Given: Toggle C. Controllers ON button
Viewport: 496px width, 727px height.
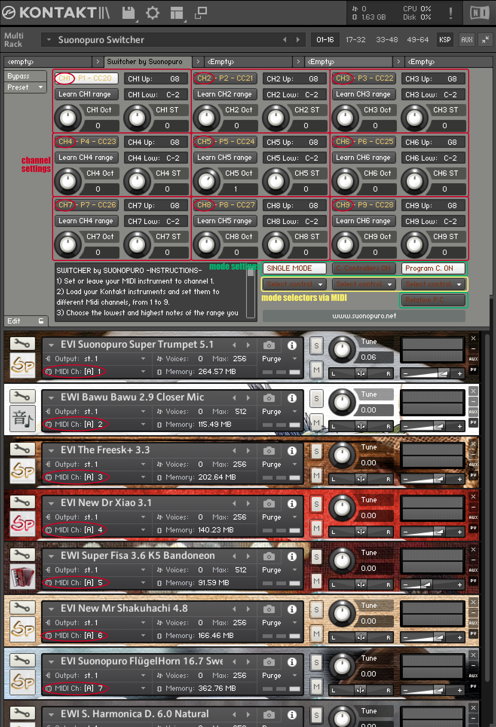Looking at the screenshot, I should point(364,268).
